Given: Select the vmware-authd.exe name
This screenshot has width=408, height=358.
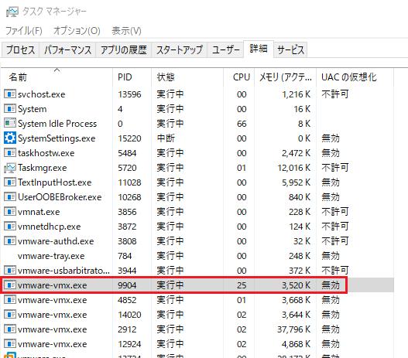Looking at the screenshot, I should click(x=56, y=241).
